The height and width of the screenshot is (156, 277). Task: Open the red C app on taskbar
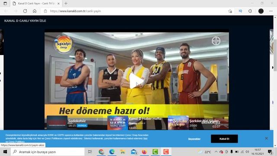(x=166, y=152)
